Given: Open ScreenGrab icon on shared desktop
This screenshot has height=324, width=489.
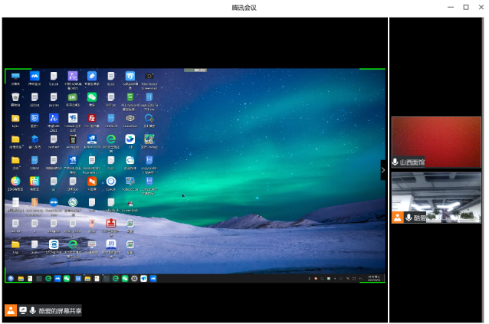Looking at the screenshot, I should coord(130,204).
